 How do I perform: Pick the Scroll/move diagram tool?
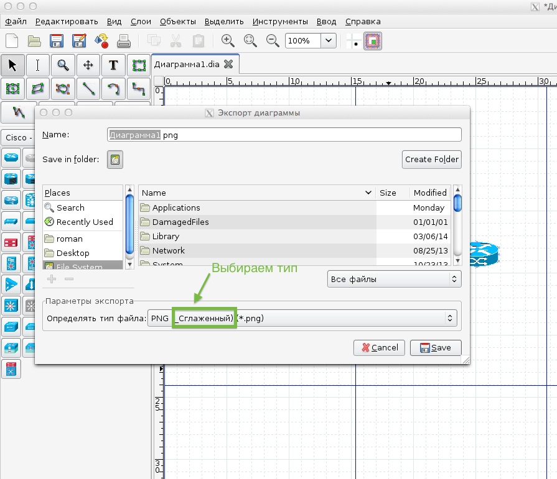point(88,65)
